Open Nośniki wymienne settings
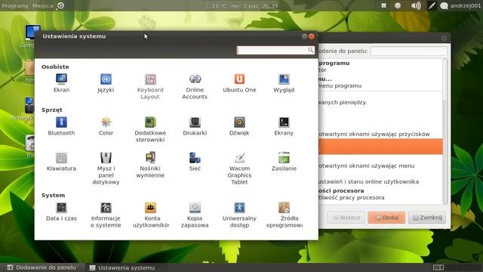Image resolution: width=483 pixels, height=272 pixels. pyautogui.click(x=150, y=165)
